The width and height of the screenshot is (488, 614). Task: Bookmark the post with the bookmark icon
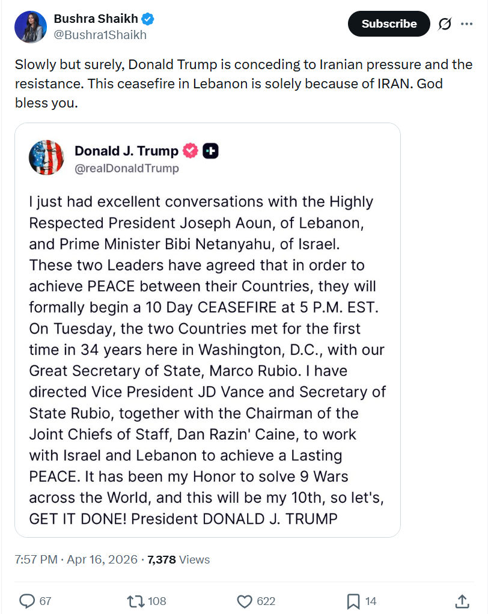pos(353,601)
